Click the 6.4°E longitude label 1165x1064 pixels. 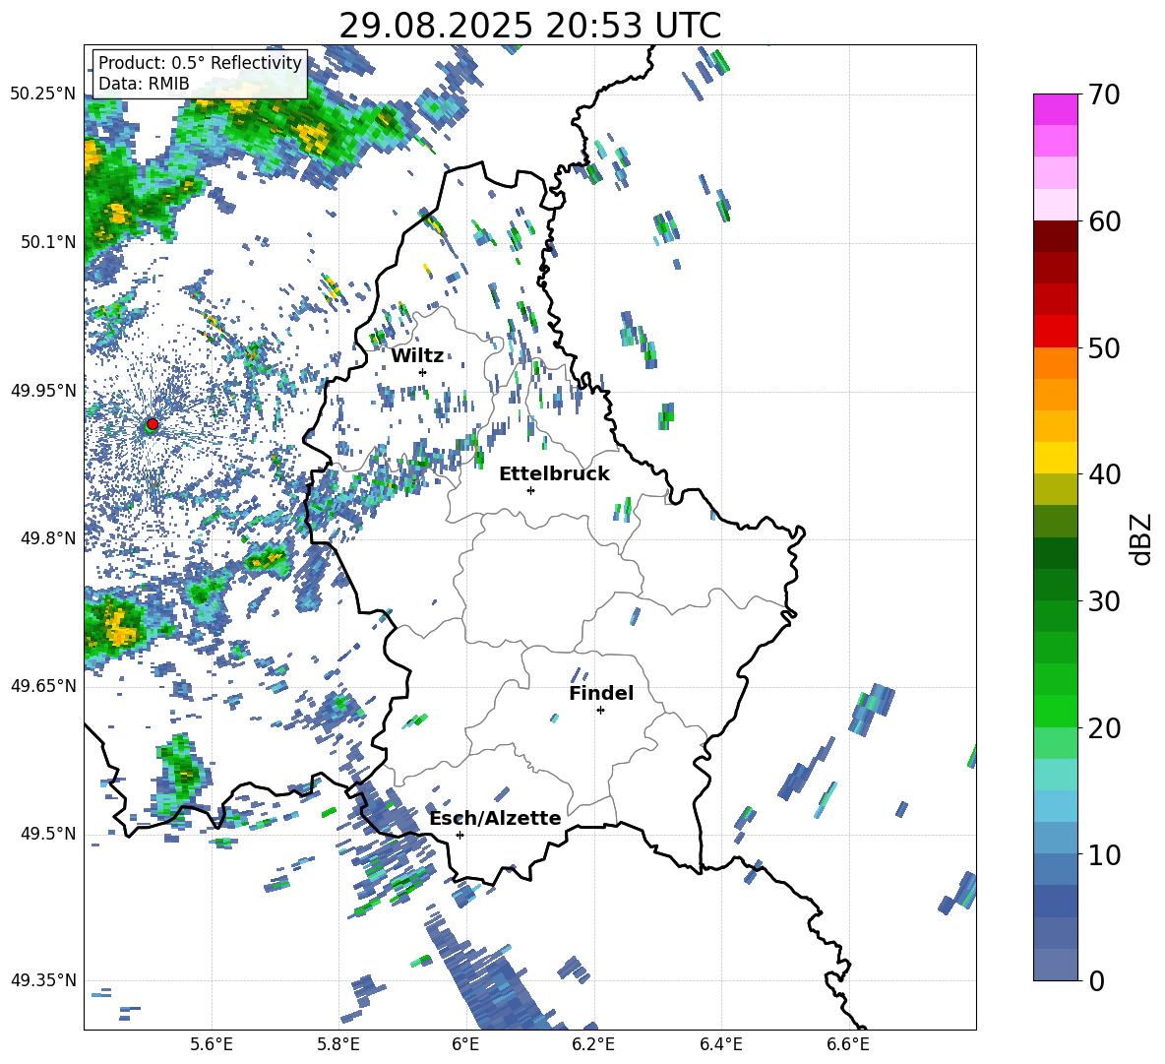pyautogui.click(x=720, y=1044)
